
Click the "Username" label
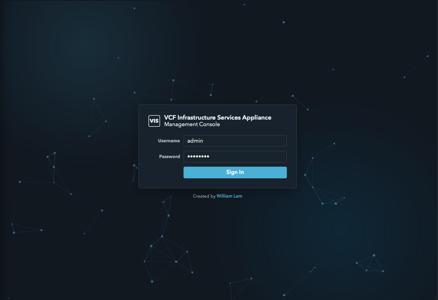click(169, 141)
